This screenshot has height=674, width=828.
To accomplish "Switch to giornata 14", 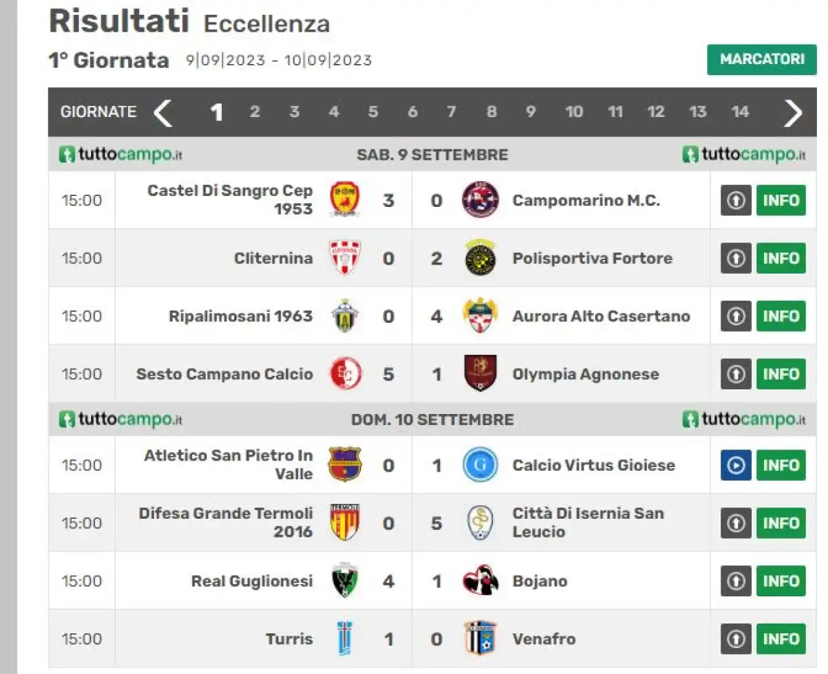I will point(740,112).
